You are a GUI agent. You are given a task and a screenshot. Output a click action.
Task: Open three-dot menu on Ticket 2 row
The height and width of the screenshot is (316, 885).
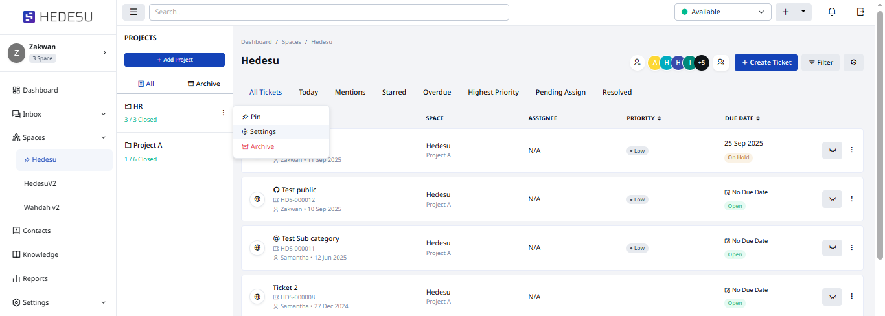tap(851, 296)
